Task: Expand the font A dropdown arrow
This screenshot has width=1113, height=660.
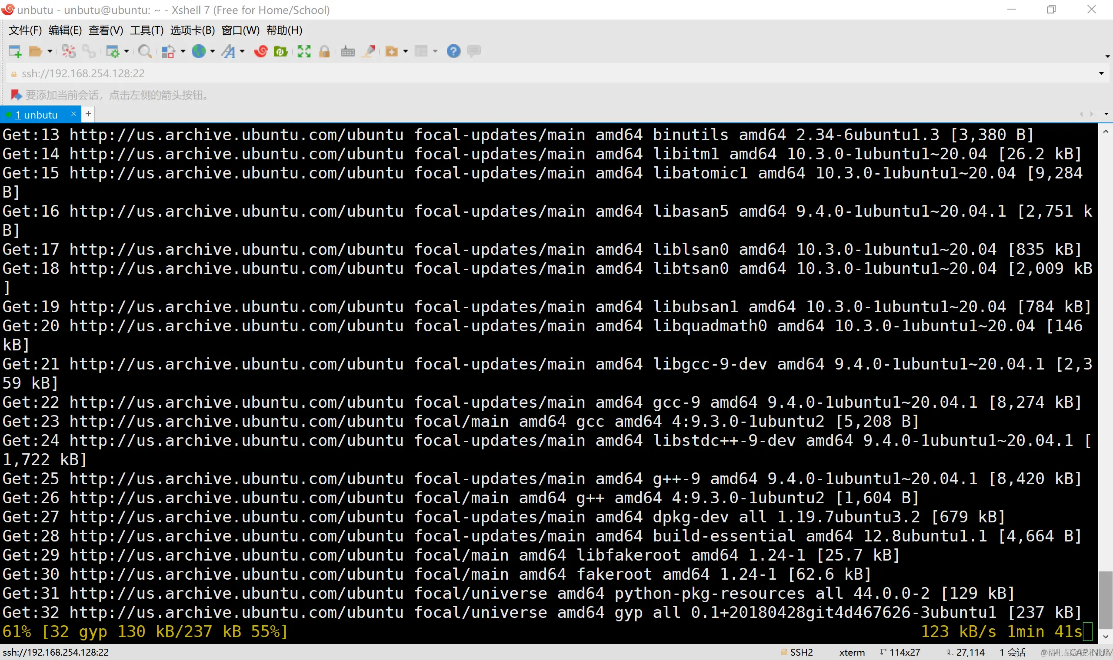Action: click(x=242, y=52)
